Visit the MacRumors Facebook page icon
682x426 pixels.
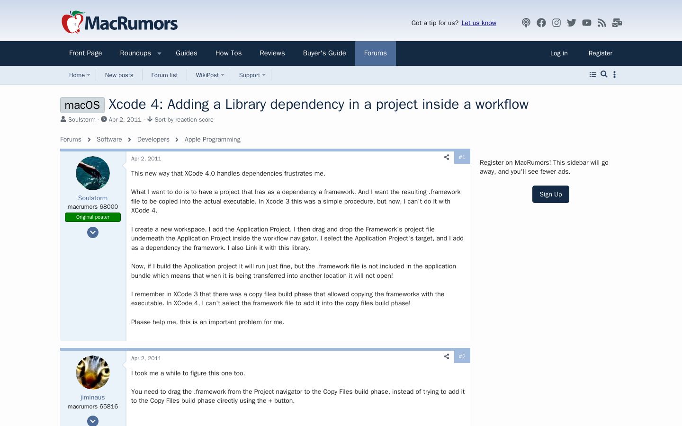pos(541,23)
